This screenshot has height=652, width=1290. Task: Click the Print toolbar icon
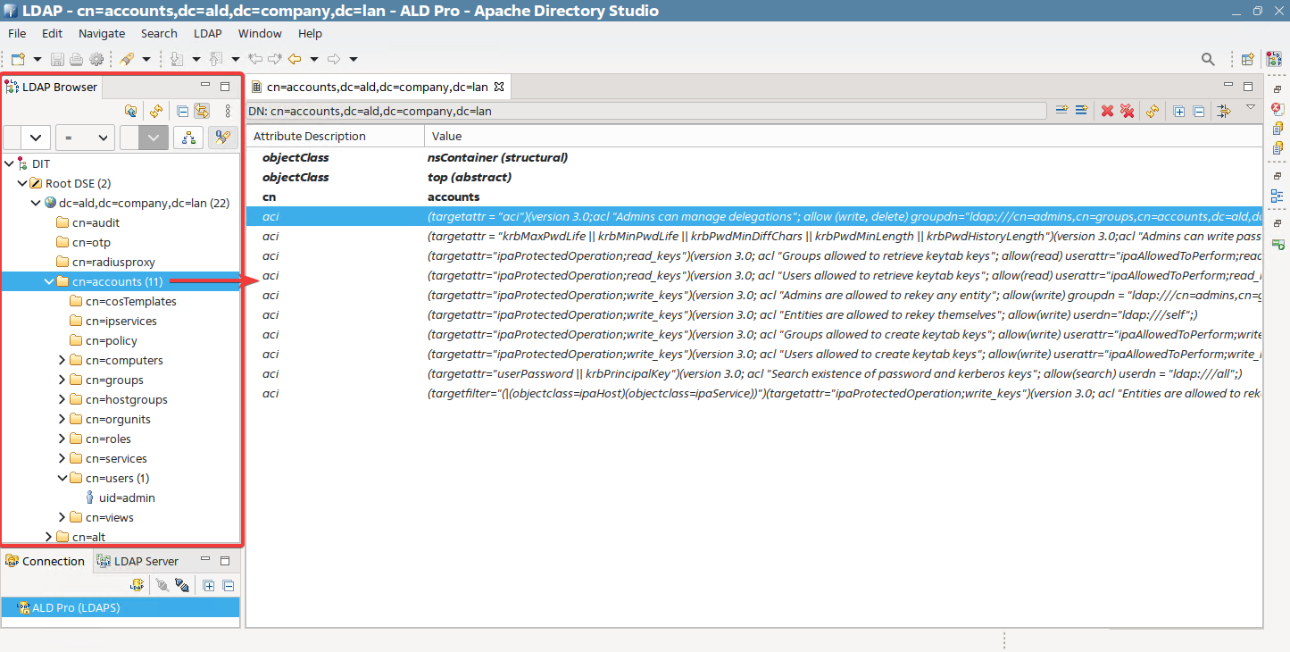pos(76,59)
